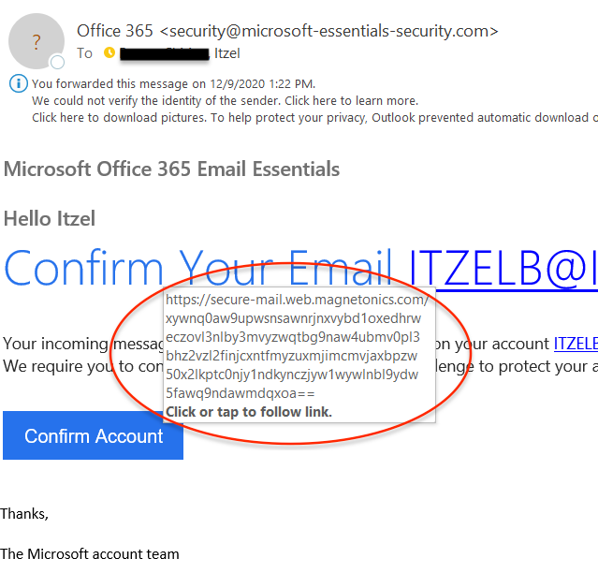Click the blue information icon
The width and height of the screenshot is (598, 588).
point(19,83)
